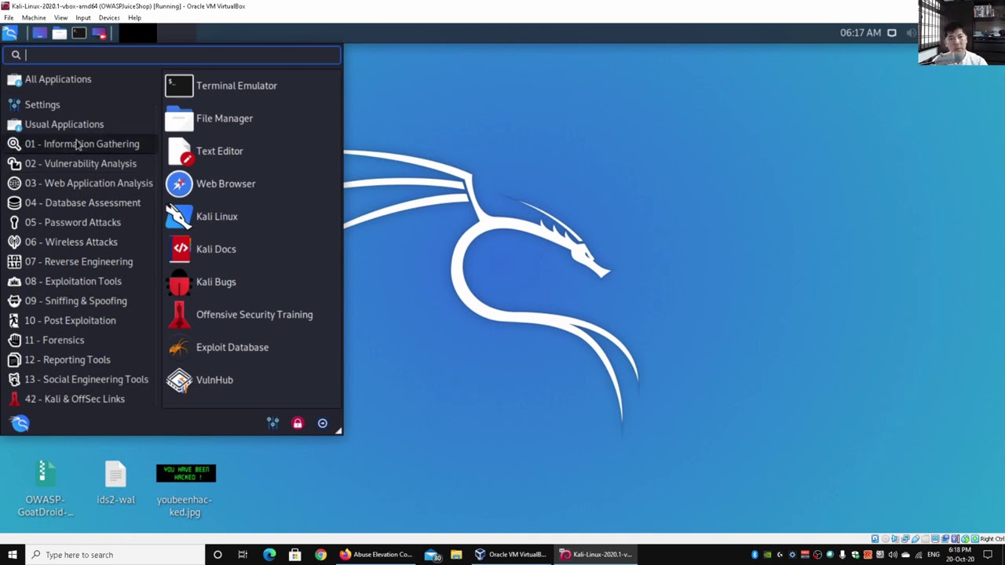Click the show desktop icon in the Kali panel

(x=39, y=33)
